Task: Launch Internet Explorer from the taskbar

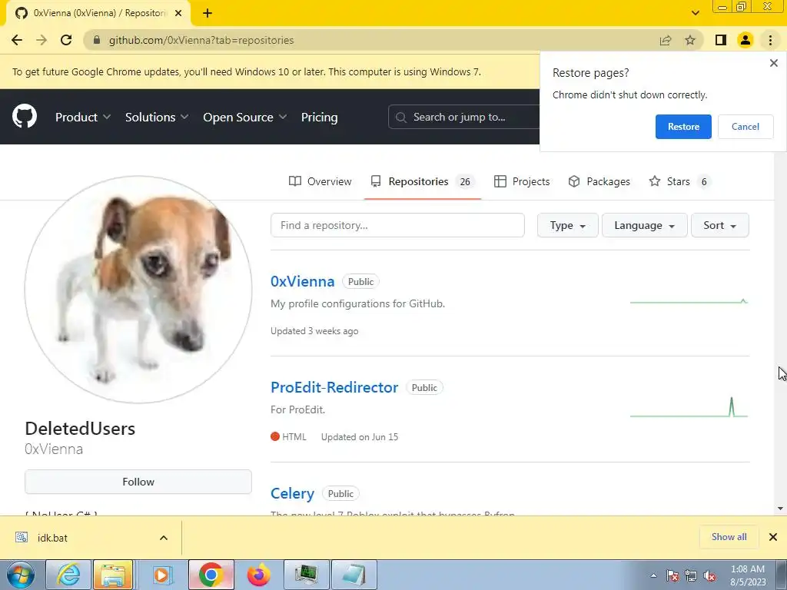Action: [x=68, y=575]
